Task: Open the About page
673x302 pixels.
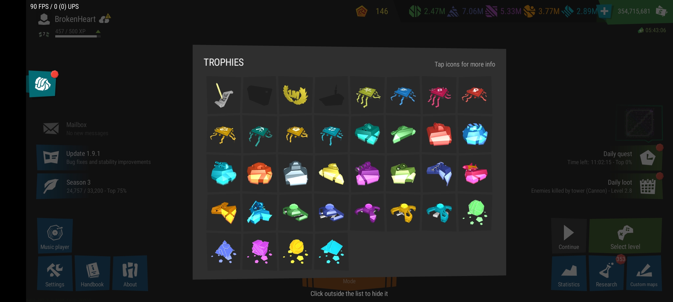Action: point(130,273)
